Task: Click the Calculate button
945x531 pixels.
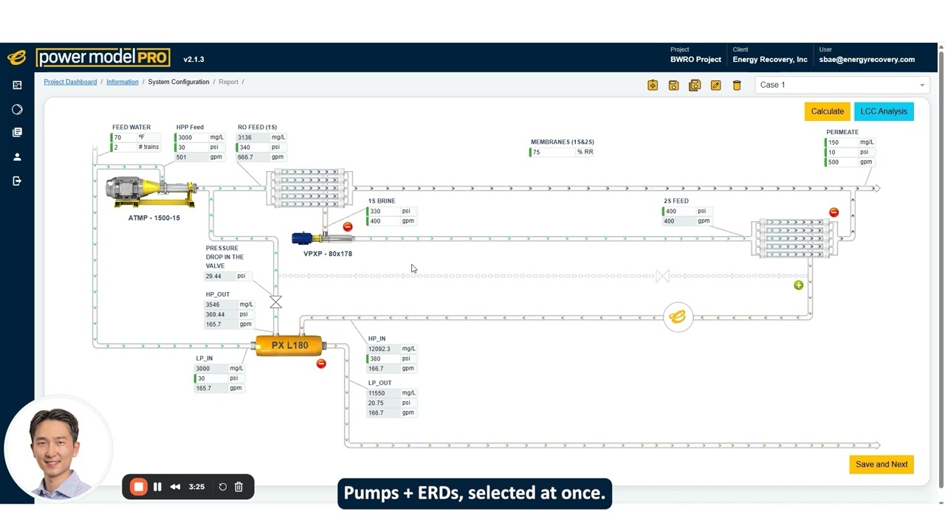Action: click(828, 111)
